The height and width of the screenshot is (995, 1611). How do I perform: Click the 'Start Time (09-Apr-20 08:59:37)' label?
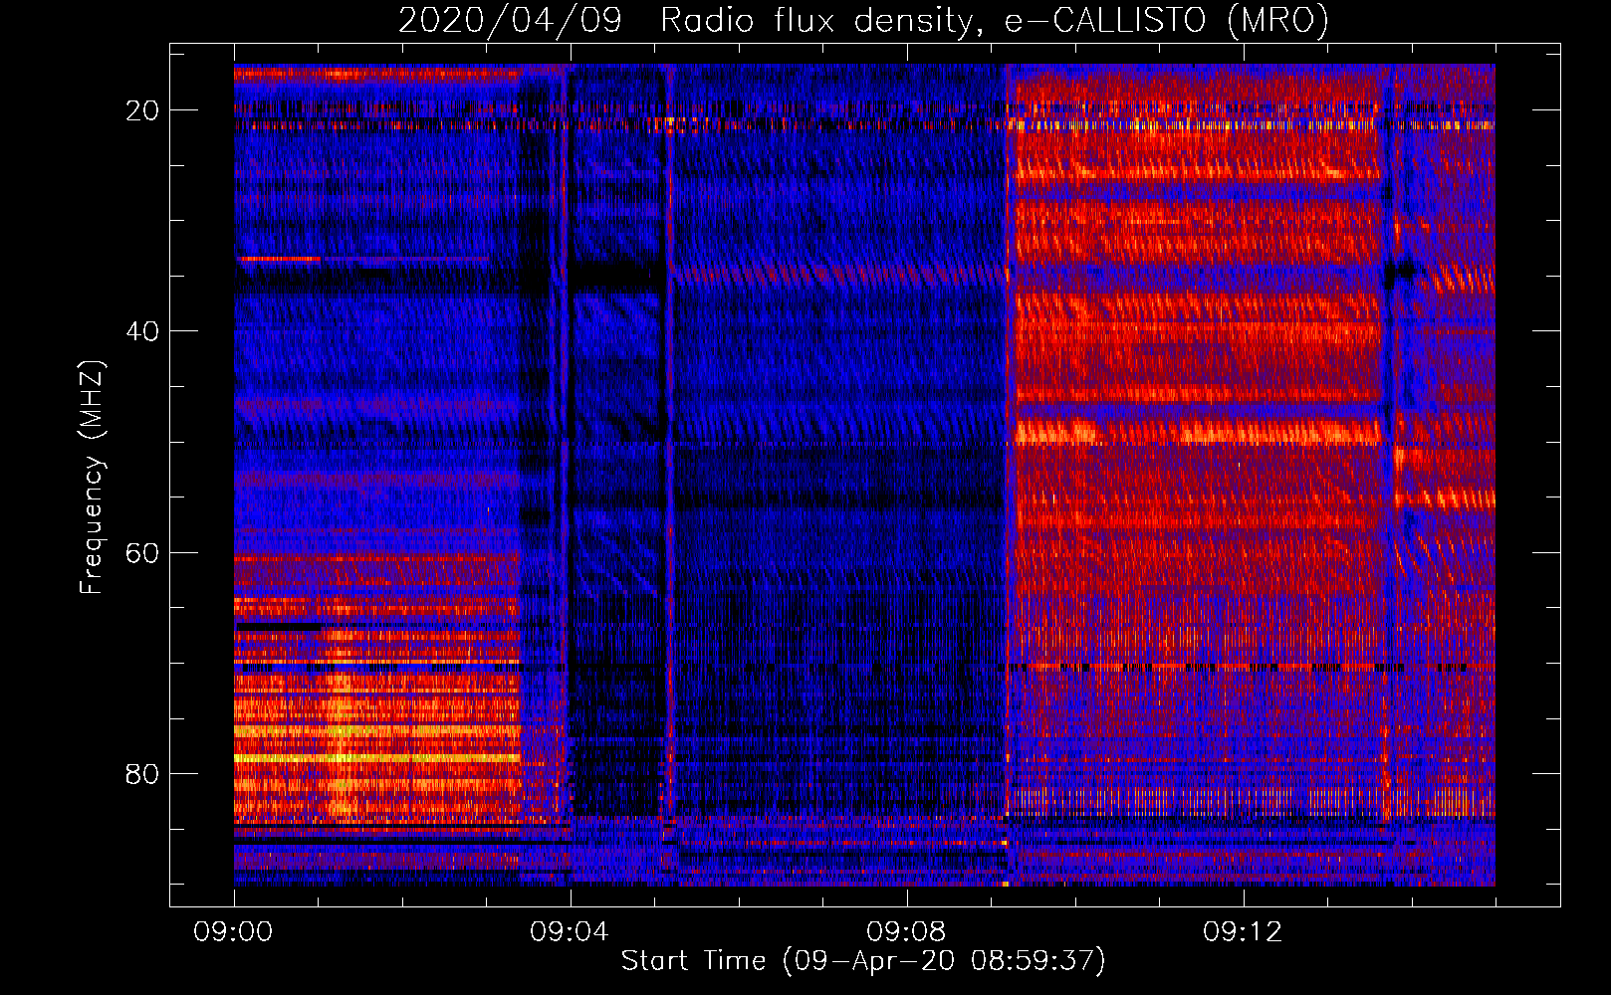click(863, 961)
